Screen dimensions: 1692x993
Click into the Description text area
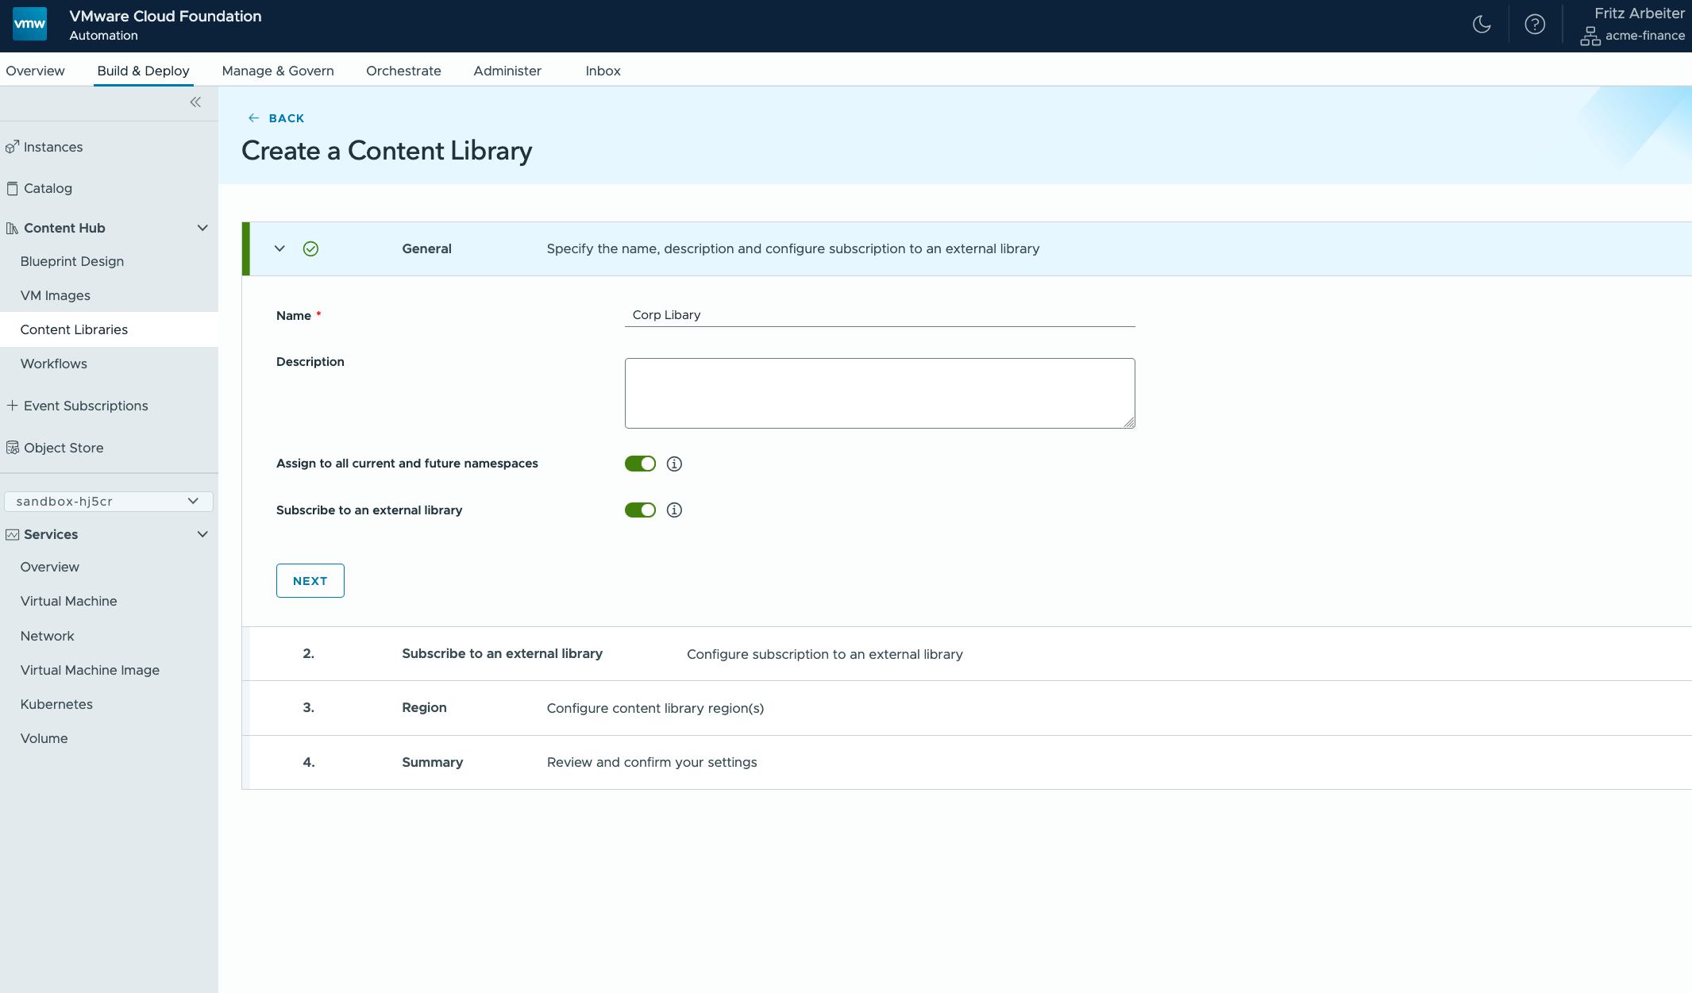pyautogui.click(x=879, y=393)
